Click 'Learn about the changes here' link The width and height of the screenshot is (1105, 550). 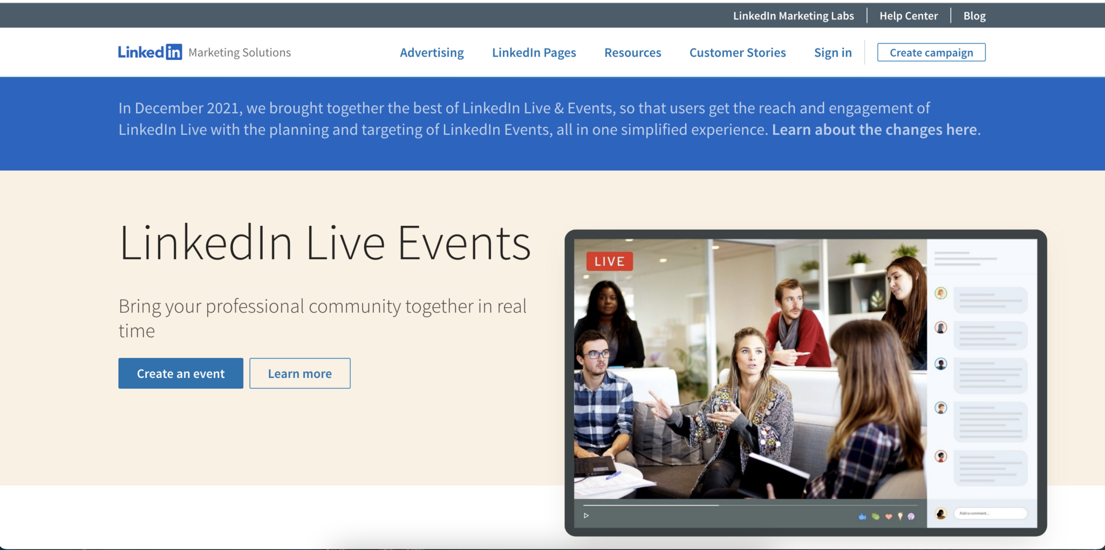click(x=875, y=130)
